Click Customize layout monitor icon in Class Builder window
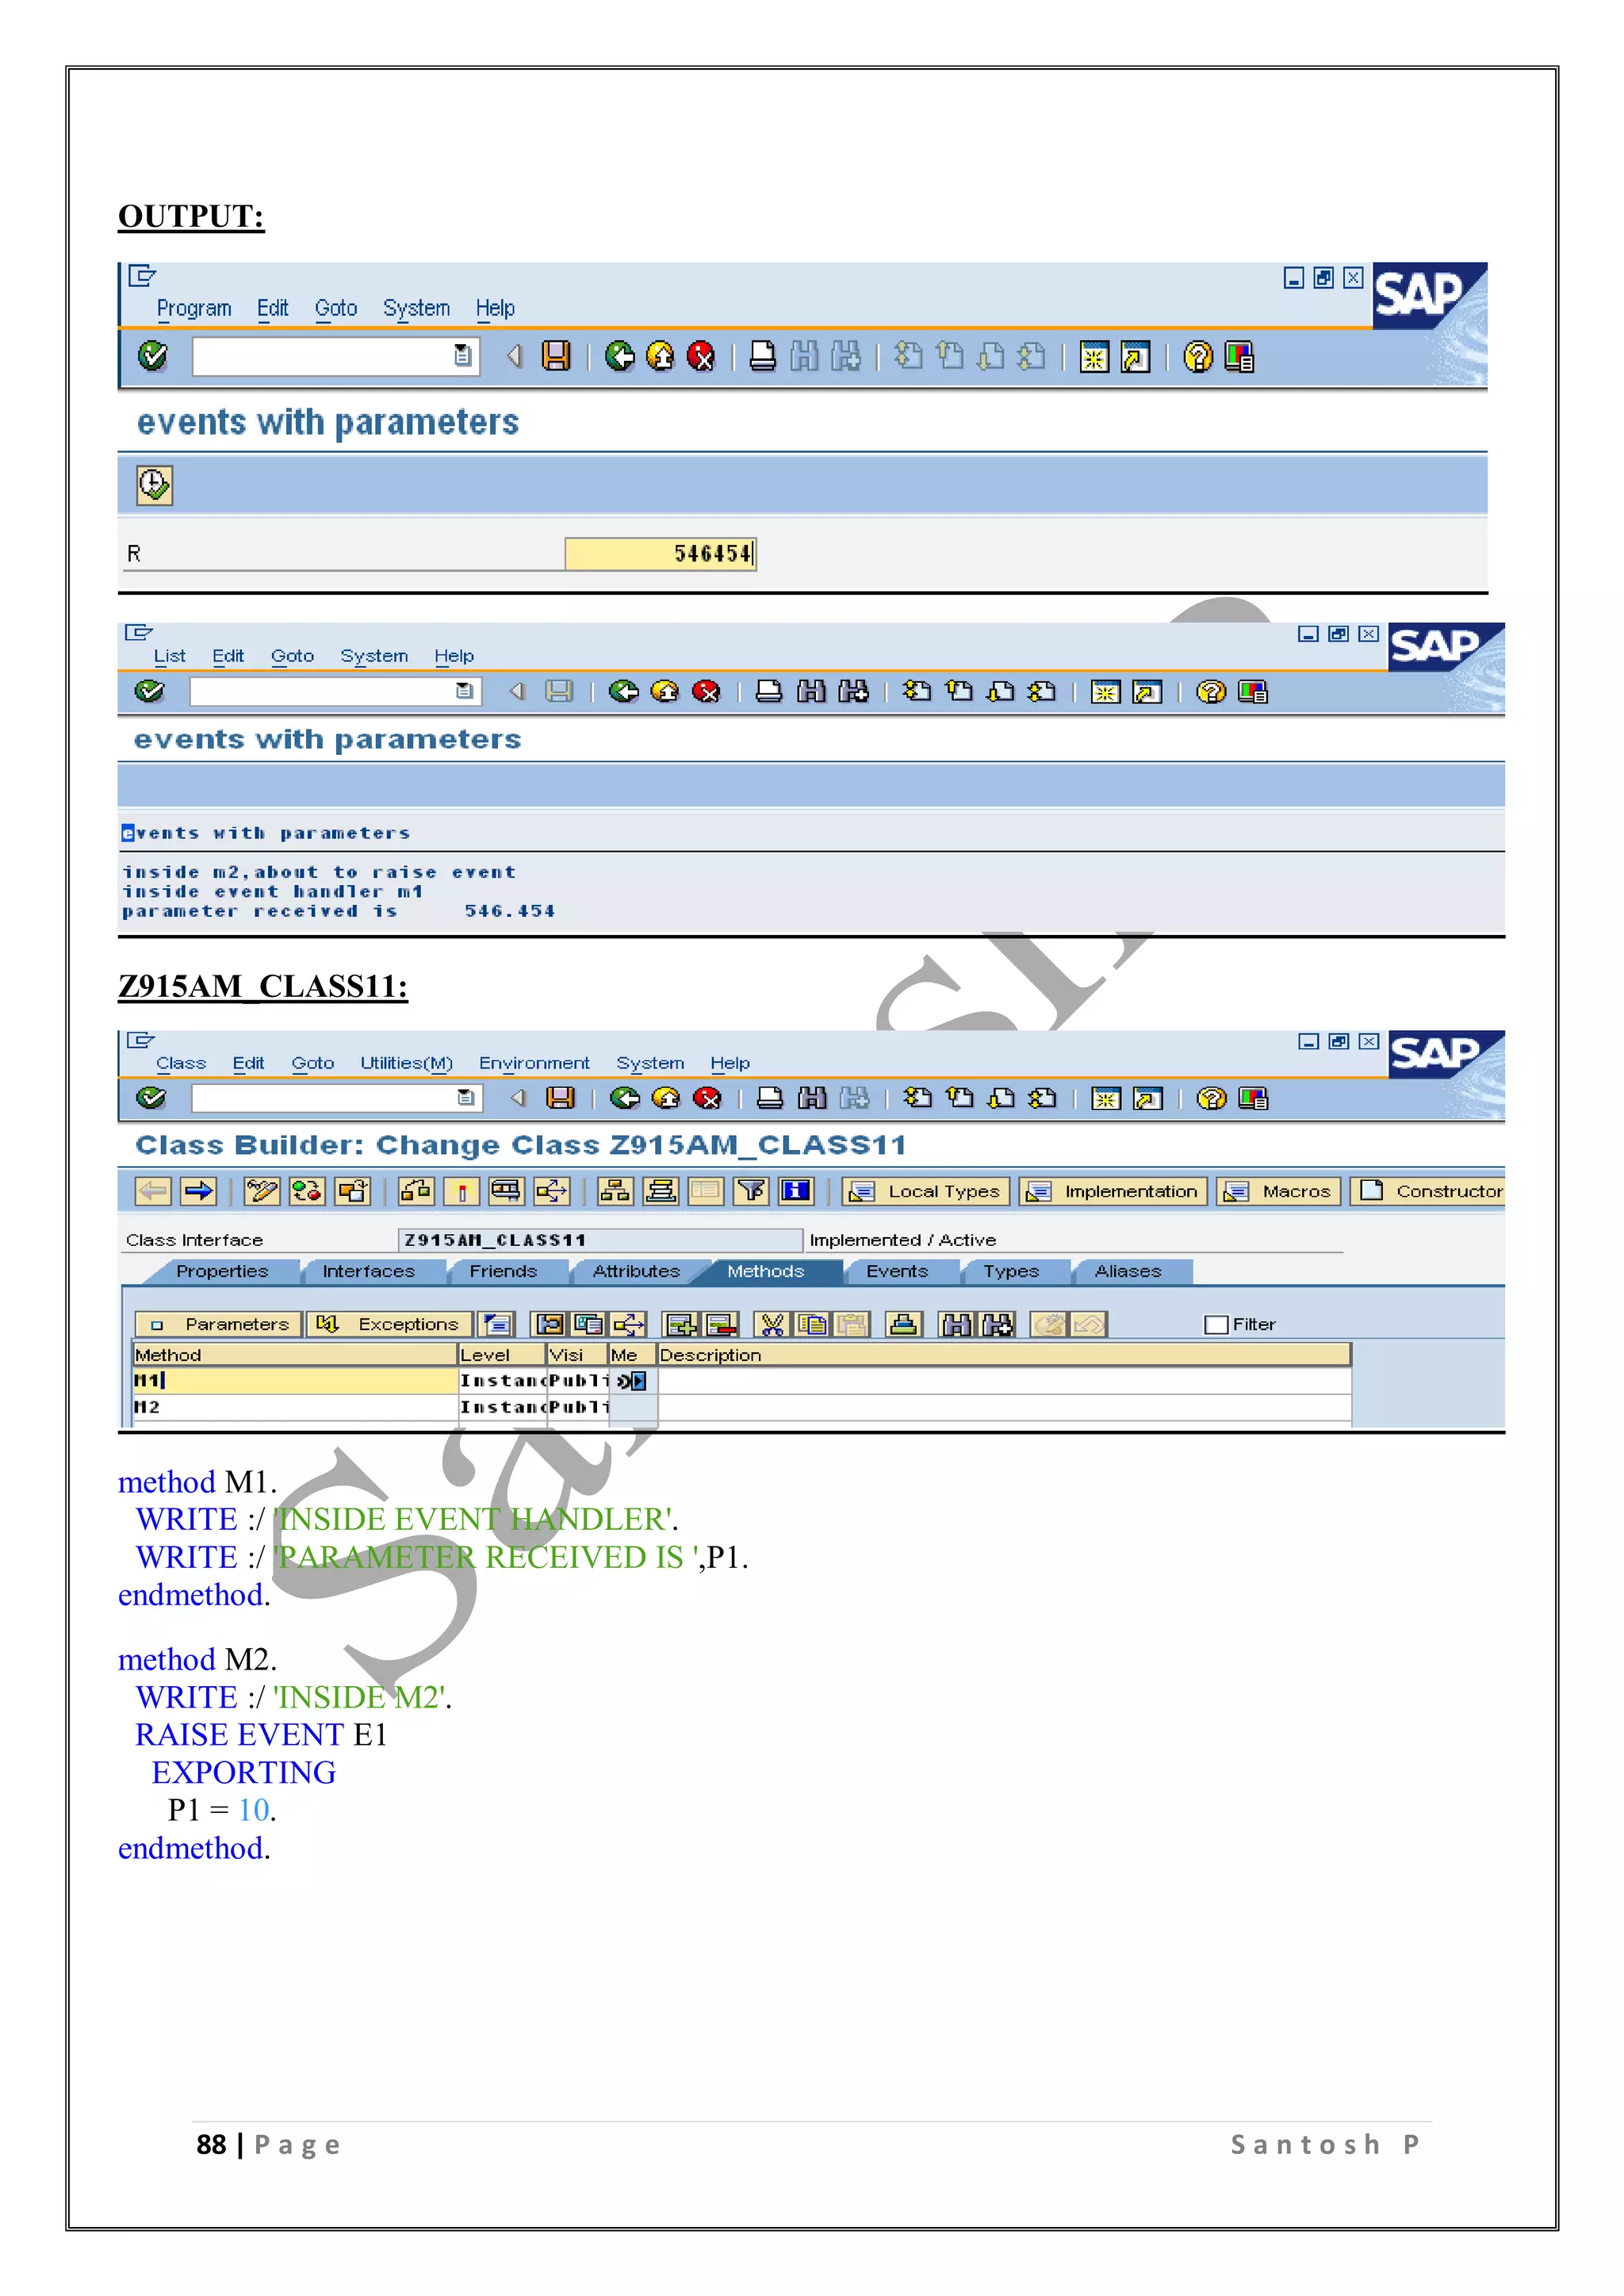1624x2296 pixels. [x=1253, y=1098]
